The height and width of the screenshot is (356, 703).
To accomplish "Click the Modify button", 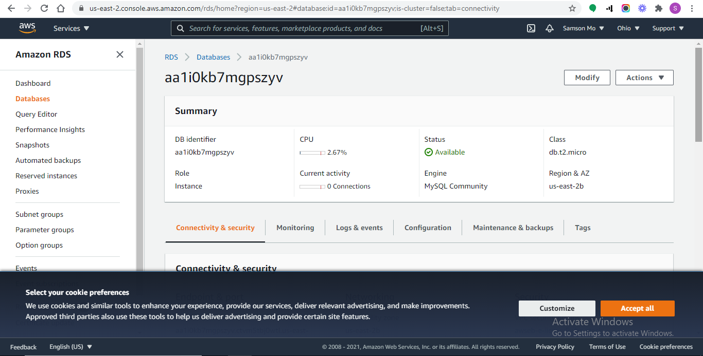I will coord(587,78).
